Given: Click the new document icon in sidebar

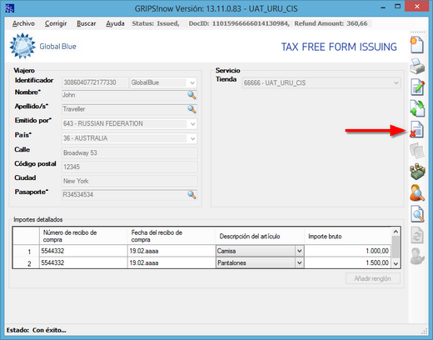Looking at the screenshot, I should [x=417, y=45].
